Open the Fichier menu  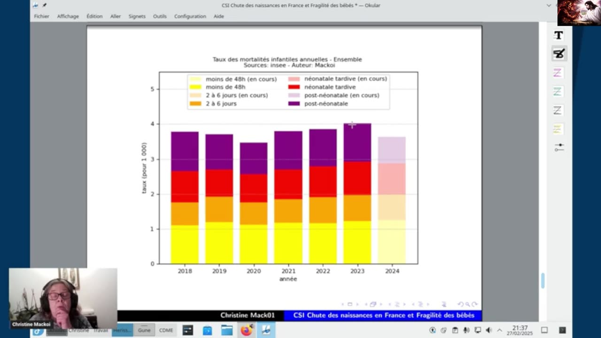(x=41, y=16)
